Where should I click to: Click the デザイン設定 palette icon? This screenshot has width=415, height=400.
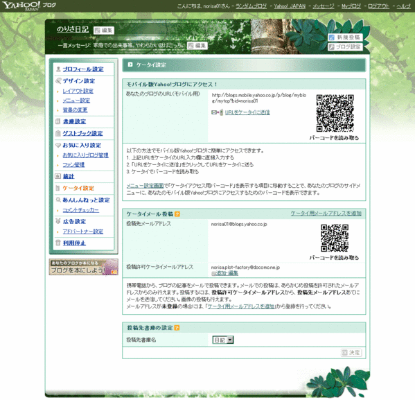[x=58, y=81]
